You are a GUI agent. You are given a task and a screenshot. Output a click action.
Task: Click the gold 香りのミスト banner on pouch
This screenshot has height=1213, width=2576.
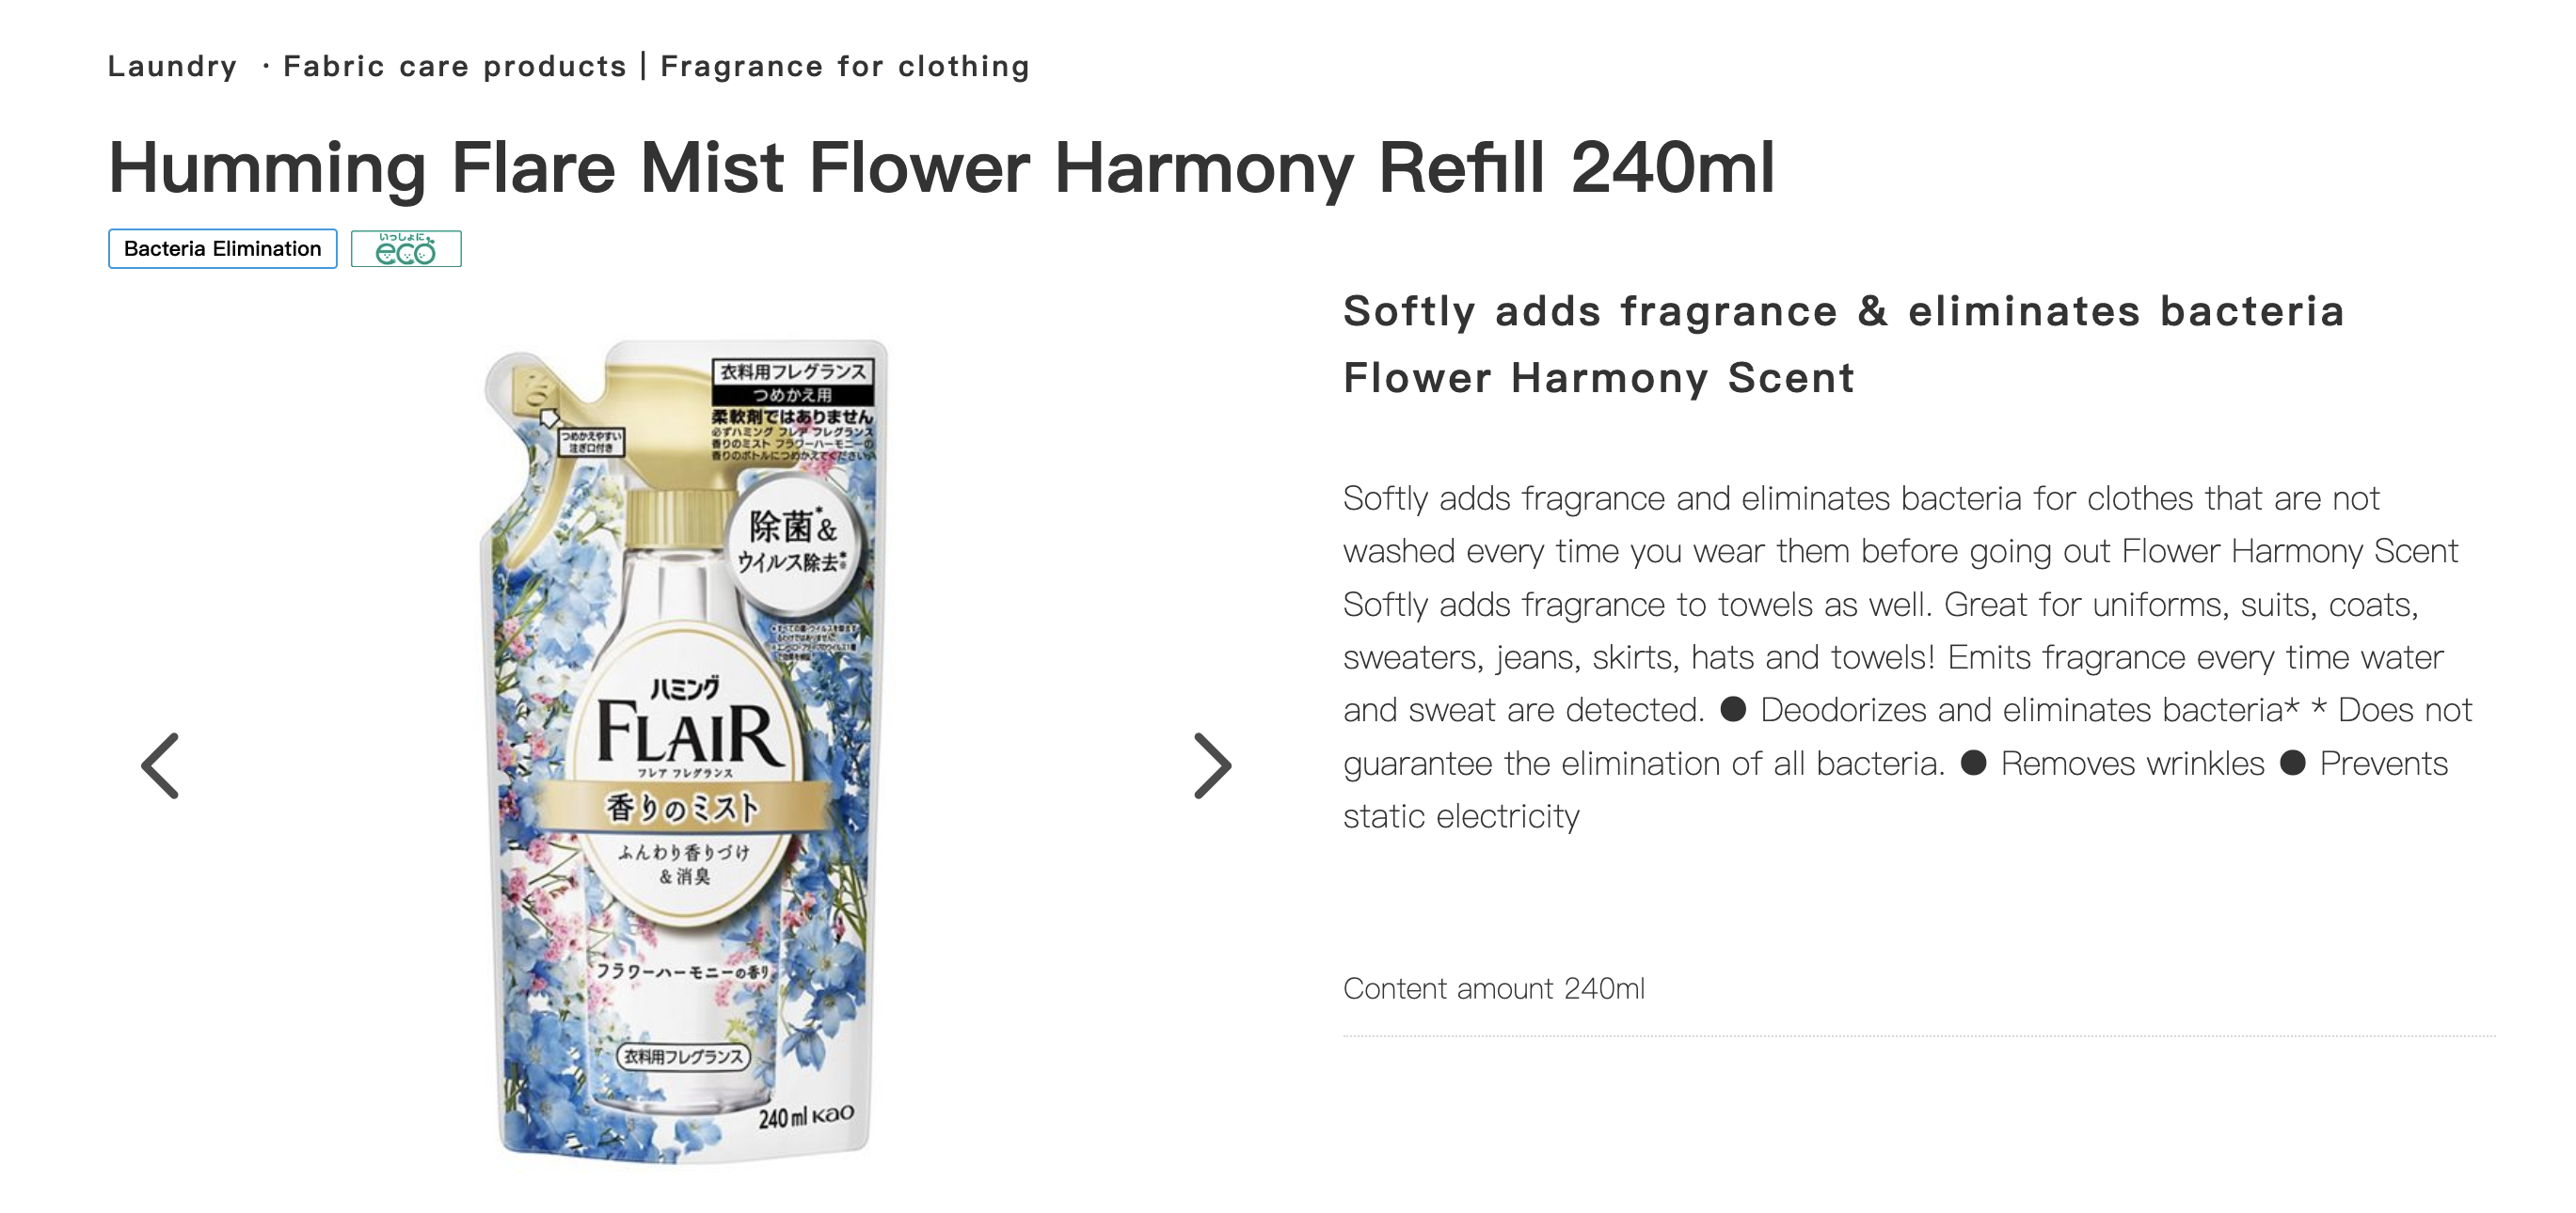click(683, 807)
